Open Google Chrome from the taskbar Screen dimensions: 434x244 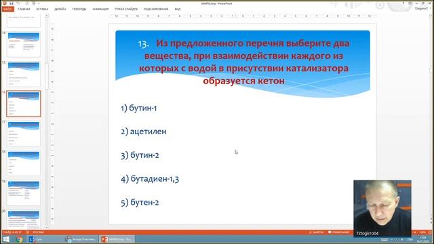coord(19,239)
